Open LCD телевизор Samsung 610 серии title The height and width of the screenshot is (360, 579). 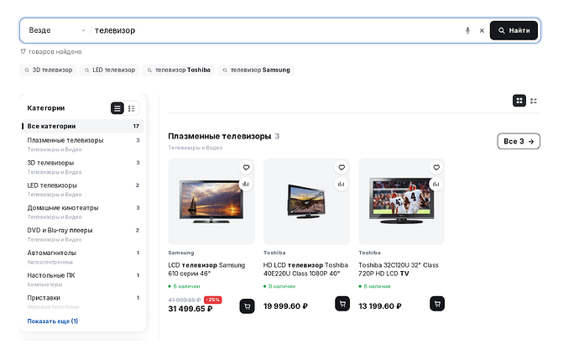click(206, 269)
